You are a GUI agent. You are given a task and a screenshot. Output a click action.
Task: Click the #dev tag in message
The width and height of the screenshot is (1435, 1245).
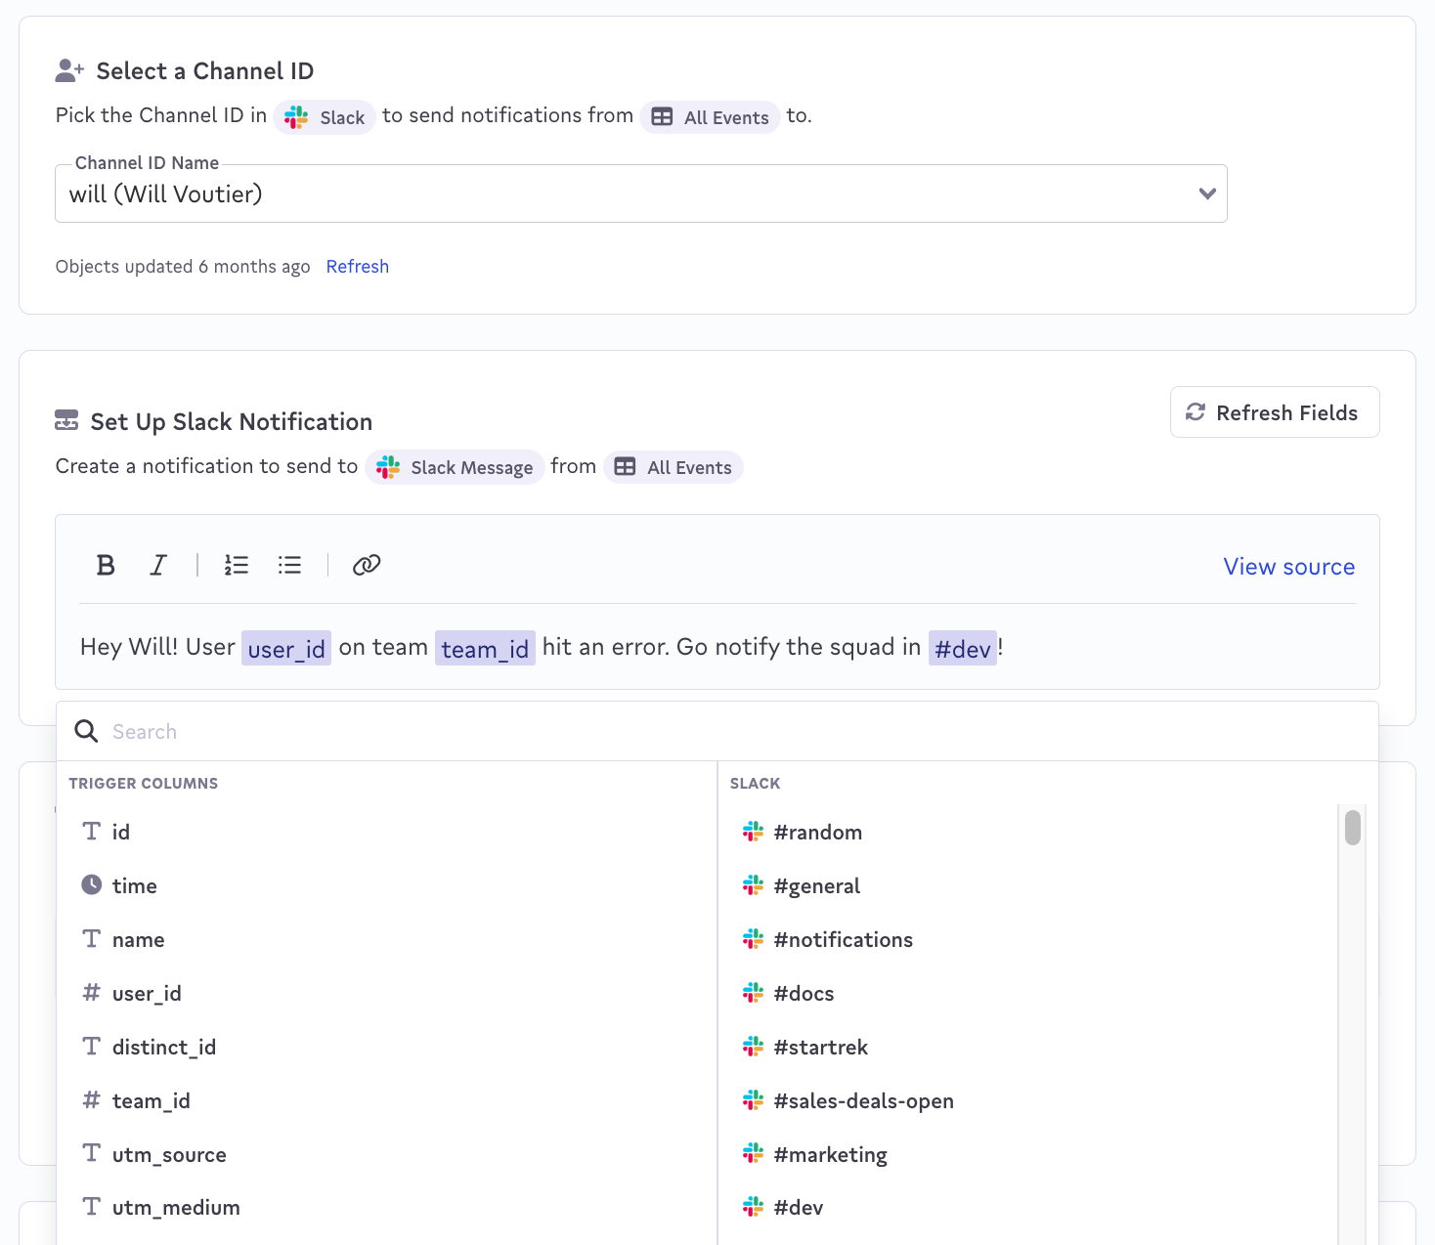[962, 648]
